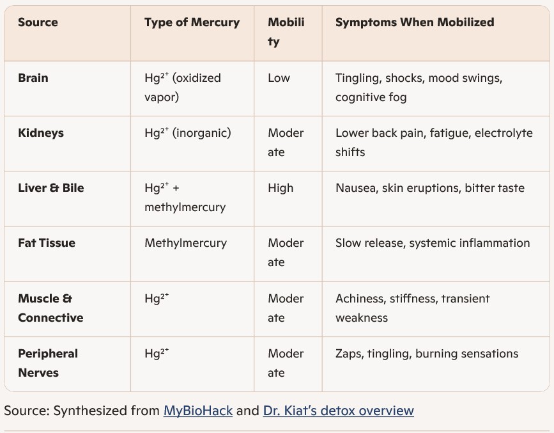Click the oxidized vapor mercury cell
The width and height of the screenshot is (554, 433).
click(x=183, y=88)
